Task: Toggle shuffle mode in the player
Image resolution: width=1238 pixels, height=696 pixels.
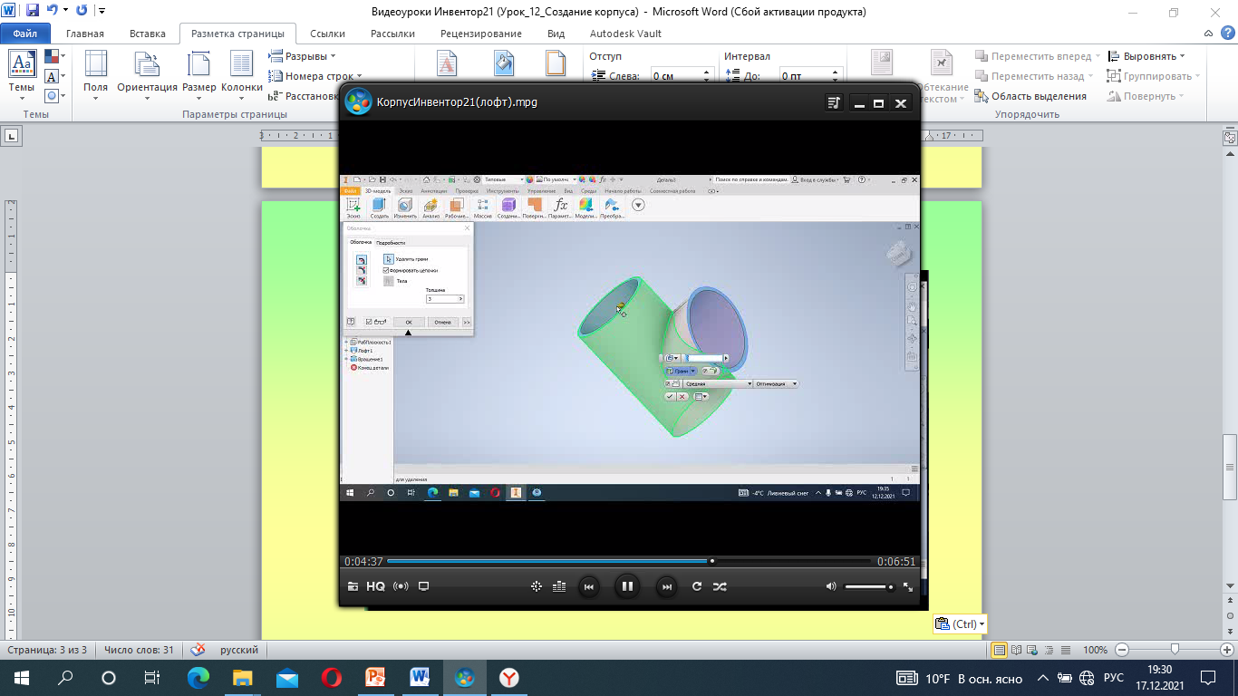Action: pos(720,586)
